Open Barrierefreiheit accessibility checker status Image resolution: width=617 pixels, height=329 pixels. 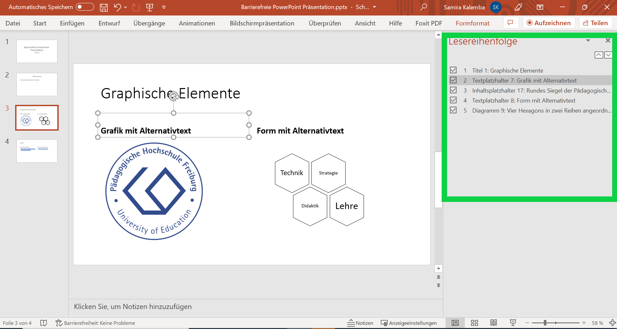click(x=95, y=323)
